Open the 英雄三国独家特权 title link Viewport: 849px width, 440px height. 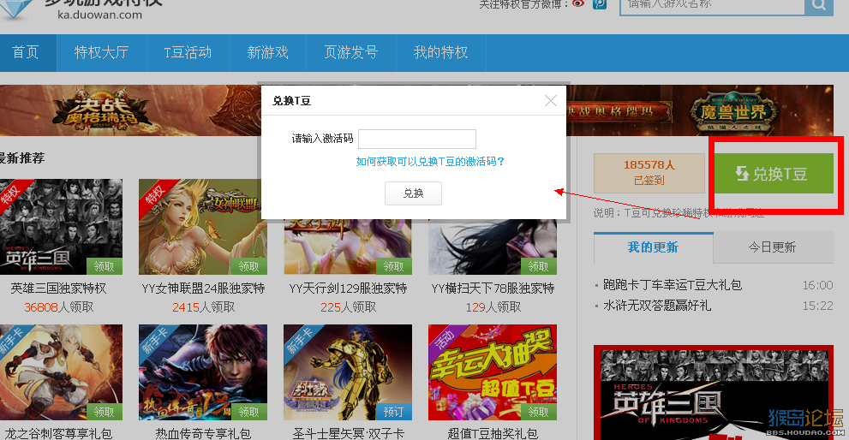pos(58,288)
